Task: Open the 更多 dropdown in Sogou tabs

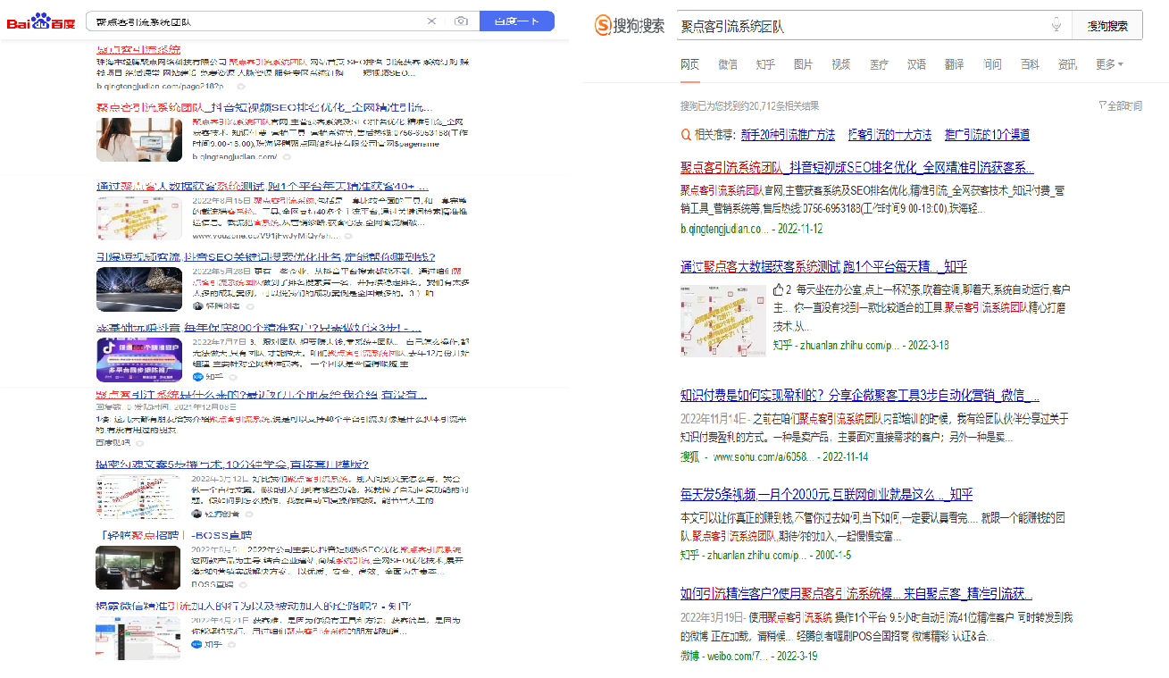Action: tap(1109, 64)
